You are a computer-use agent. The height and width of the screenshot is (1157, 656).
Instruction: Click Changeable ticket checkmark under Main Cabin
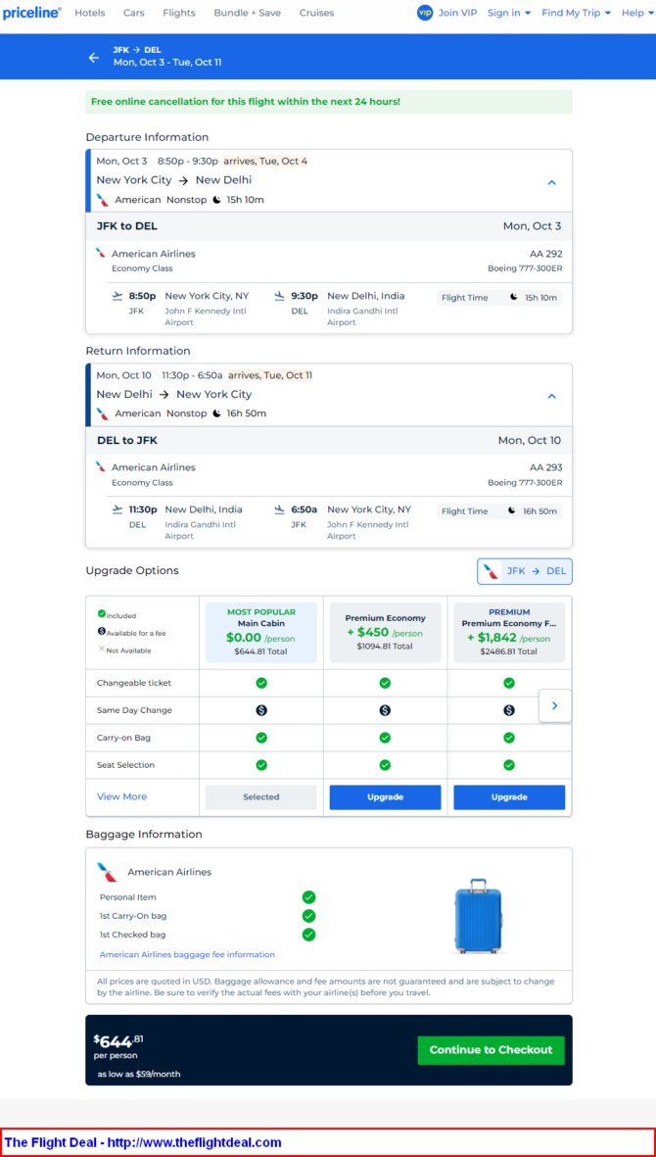point(260,683)
